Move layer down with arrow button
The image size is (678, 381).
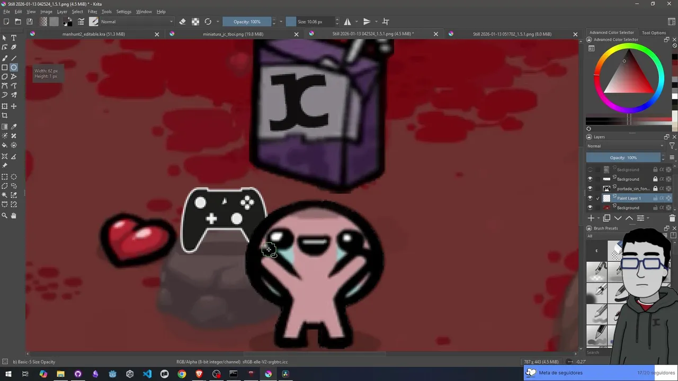(618, 218)
